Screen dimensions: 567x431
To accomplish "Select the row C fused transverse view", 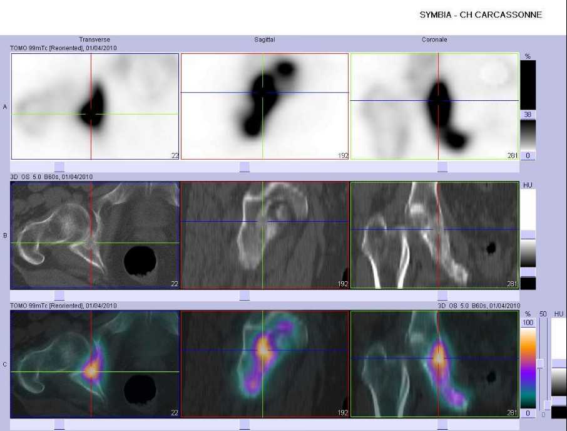I will 95,364.
